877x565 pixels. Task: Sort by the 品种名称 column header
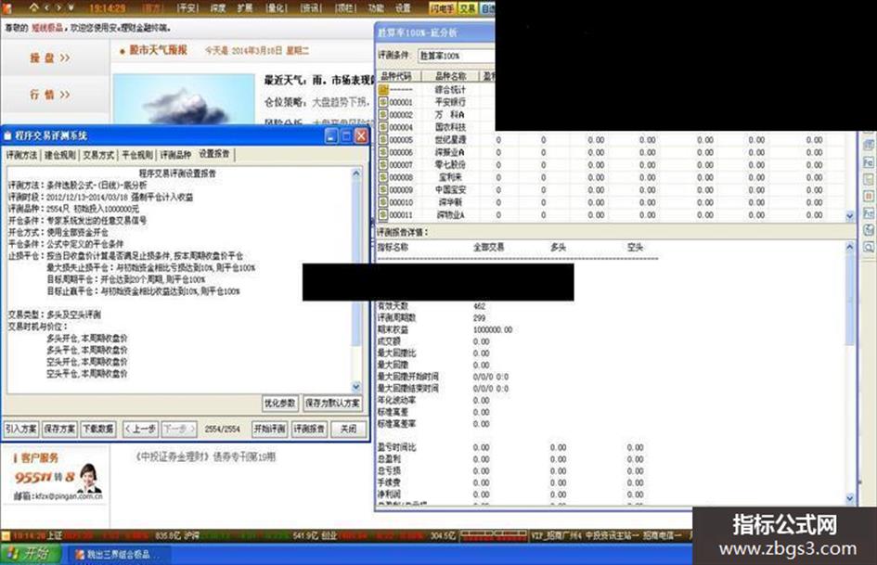(450, 76)
